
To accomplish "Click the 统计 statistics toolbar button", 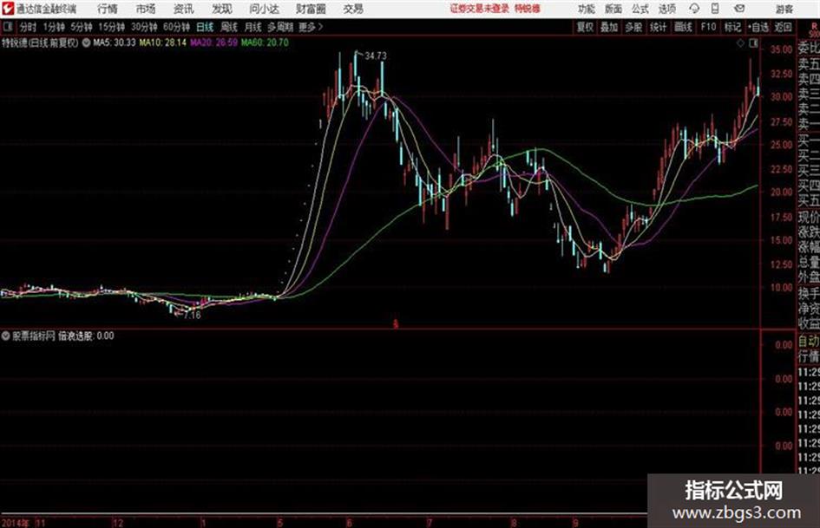I will click(659, 27).
